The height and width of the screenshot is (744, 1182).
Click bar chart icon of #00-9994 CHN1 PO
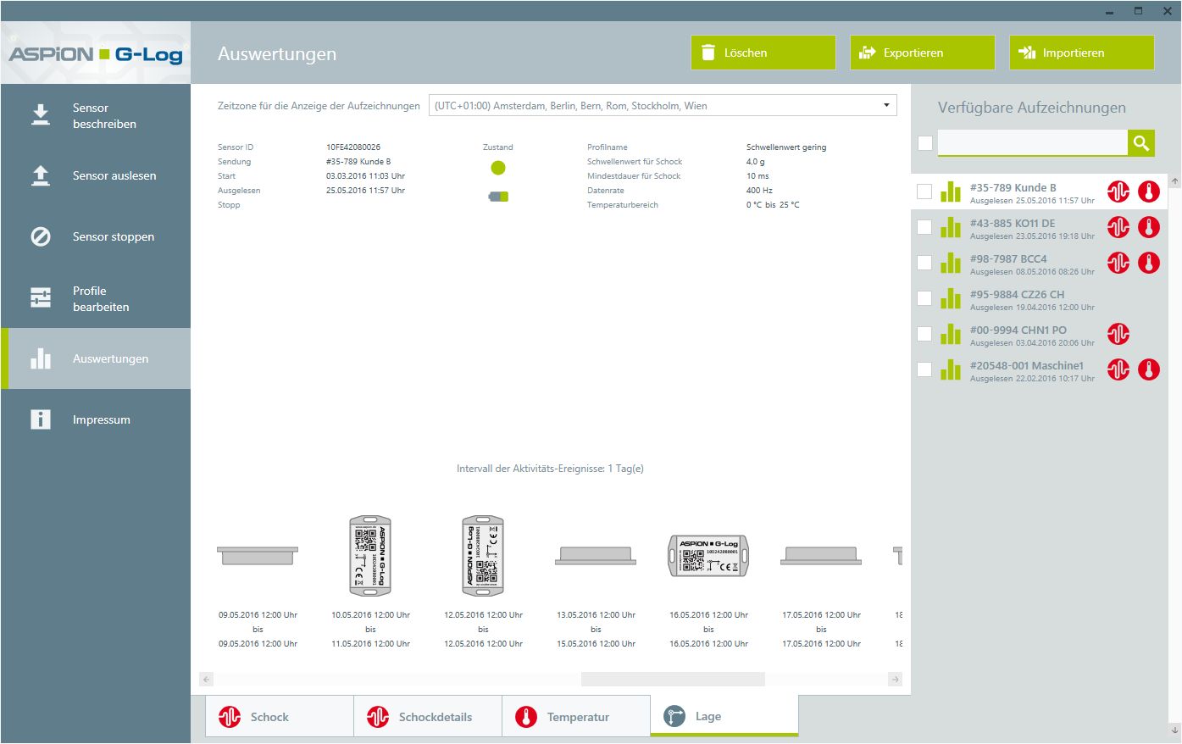[951, 334]
